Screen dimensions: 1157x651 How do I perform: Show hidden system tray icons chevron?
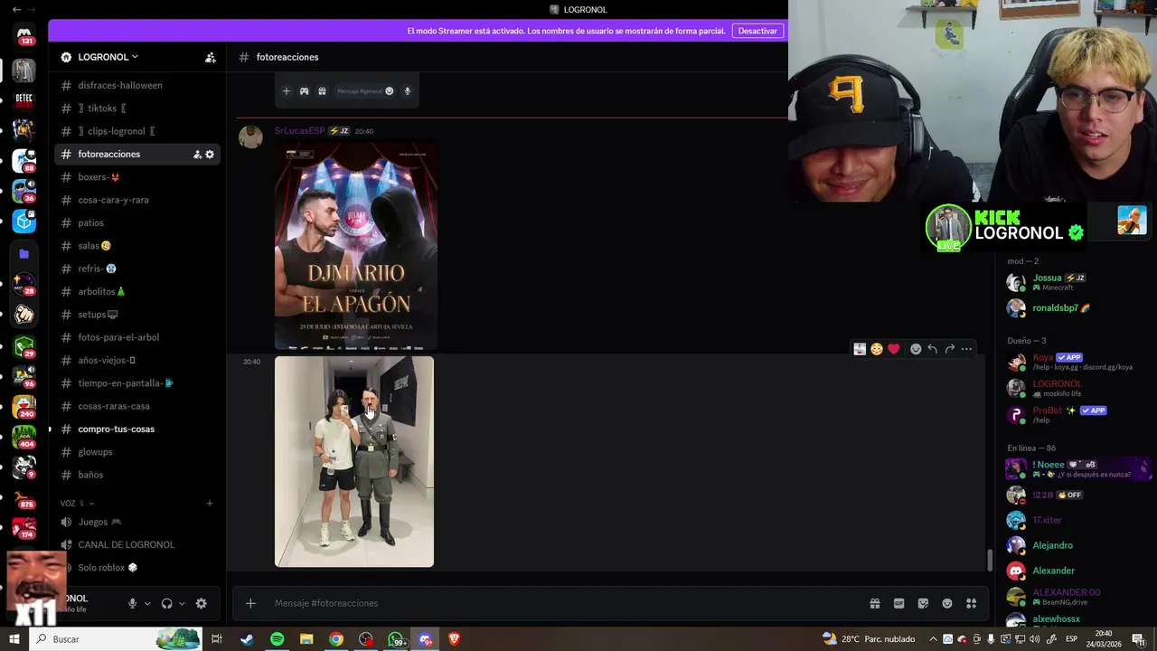point(934,639)
